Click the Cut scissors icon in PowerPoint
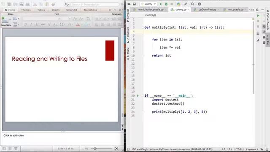This screenshot has width=270, height=152. [35, 4]
